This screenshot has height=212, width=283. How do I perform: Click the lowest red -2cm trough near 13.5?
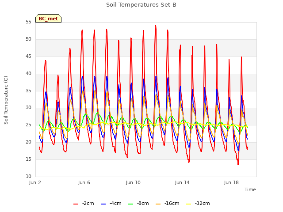pyautogui.click(x=238, y=164)
